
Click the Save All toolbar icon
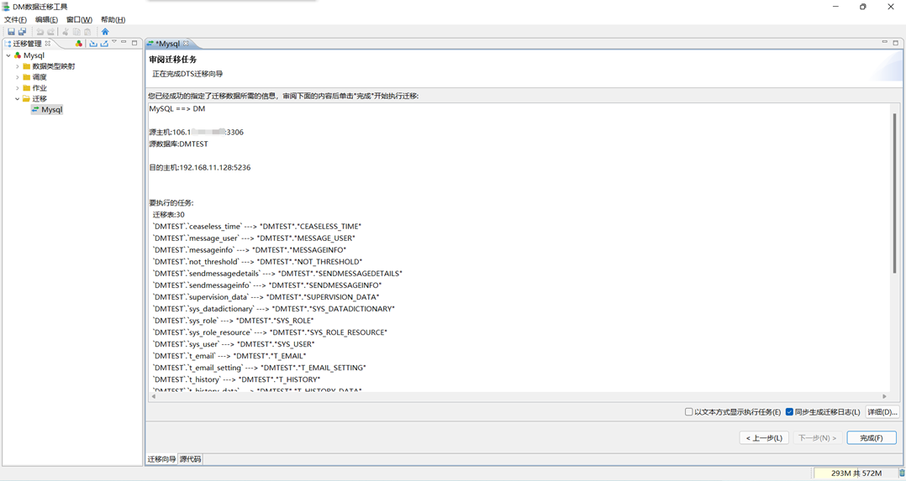[22, 32]
